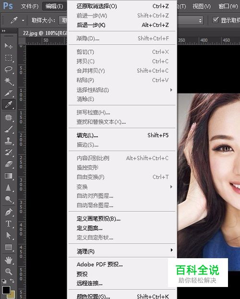Select the Crop tool

[8, 93]
